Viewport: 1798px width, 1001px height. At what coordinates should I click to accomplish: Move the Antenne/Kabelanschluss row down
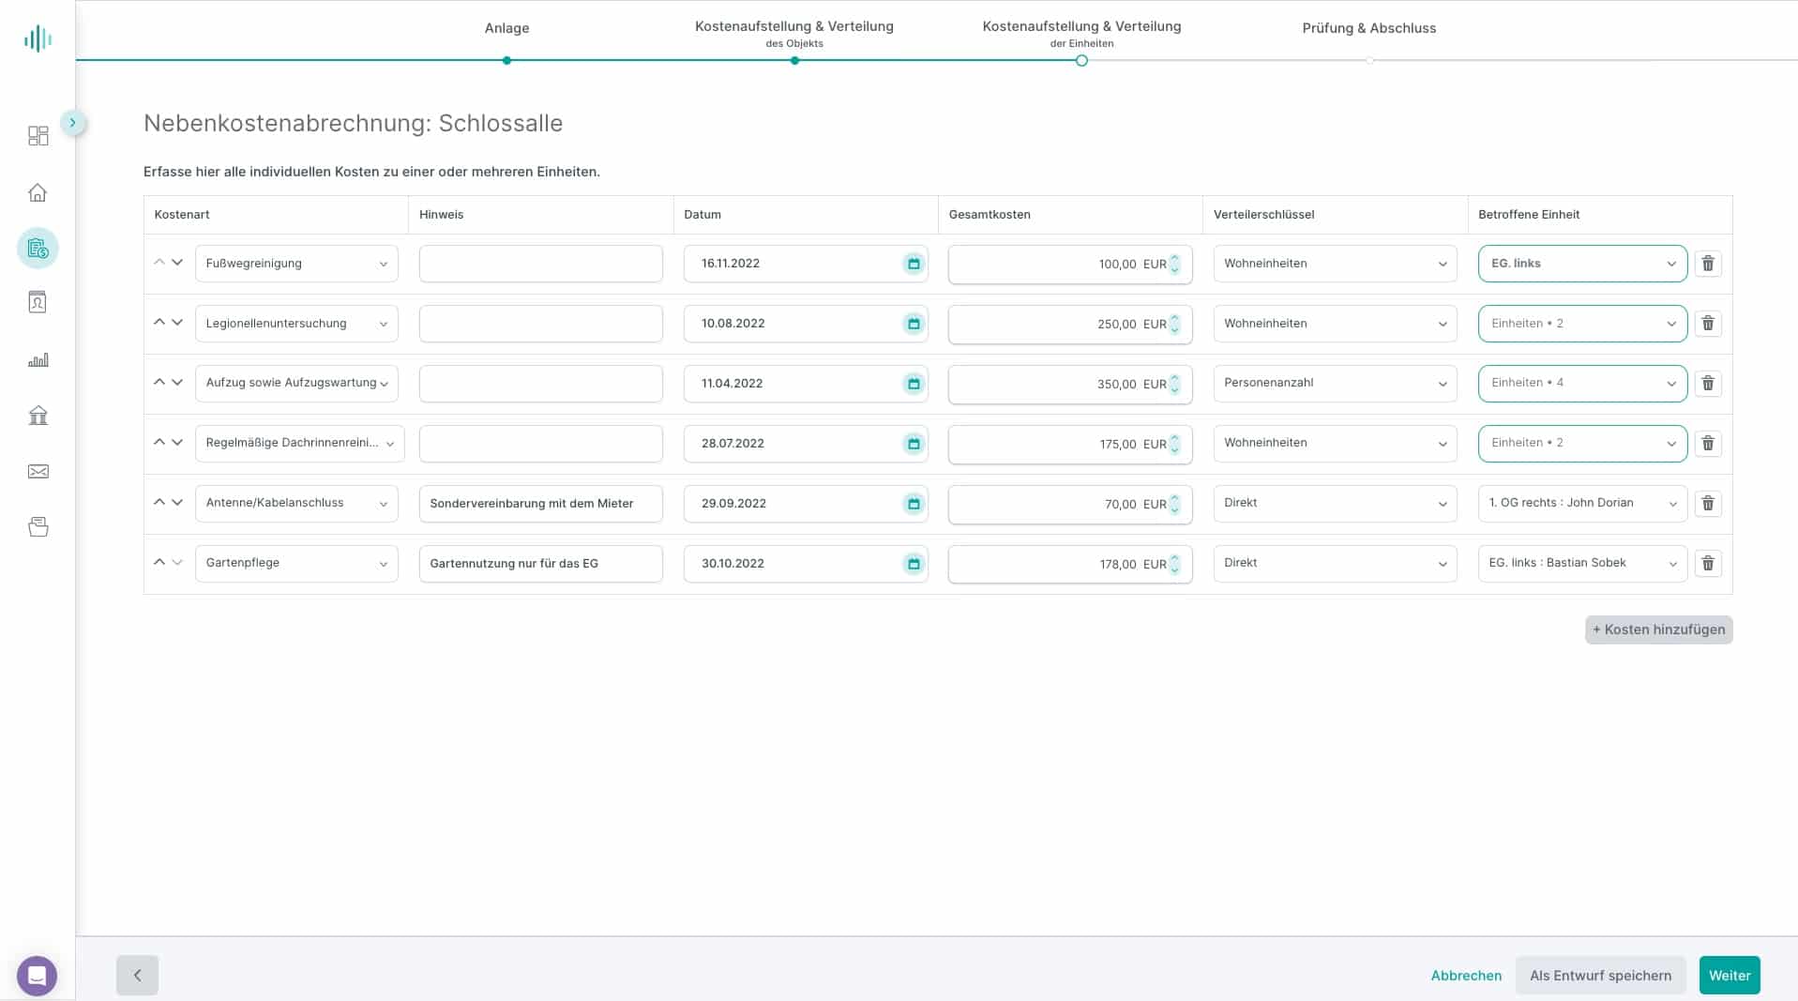coord(177,503)
